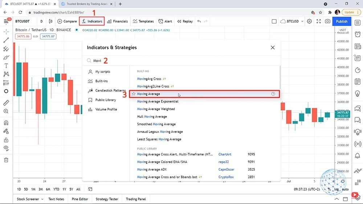Open the ChartArt author link
The height and width of the screenshot is (204, 363).
click(x=225, y=154)
